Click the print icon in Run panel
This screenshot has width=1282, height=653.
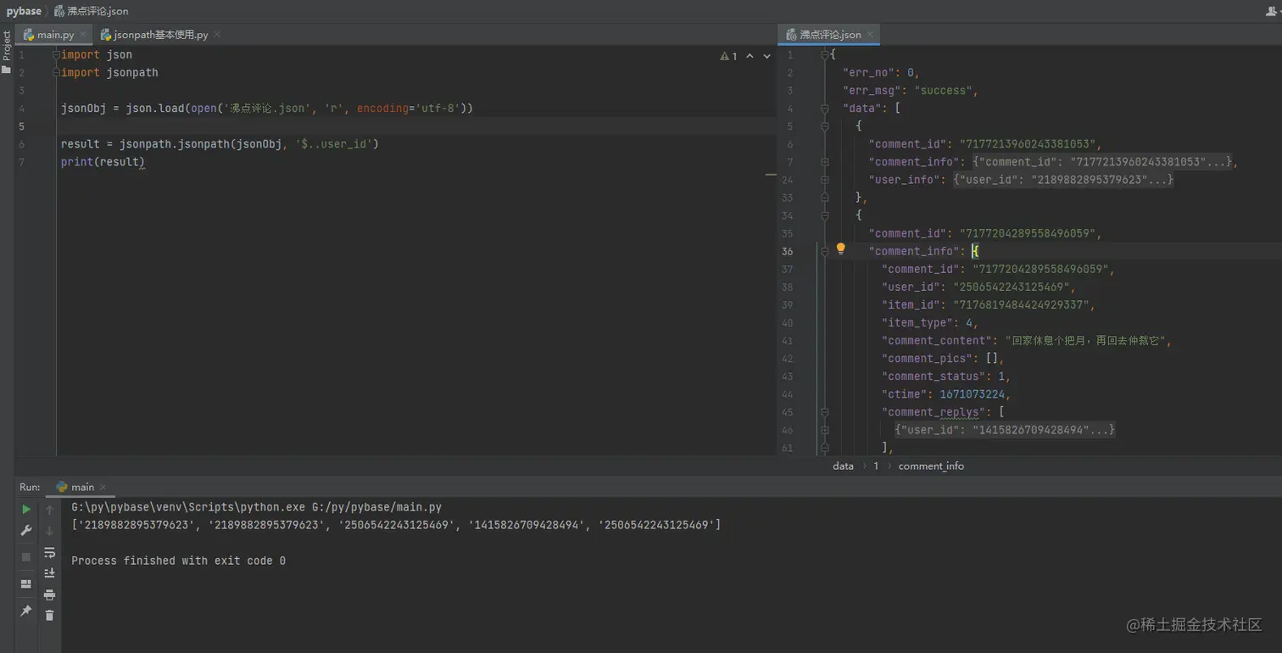[x=49, y=594]
